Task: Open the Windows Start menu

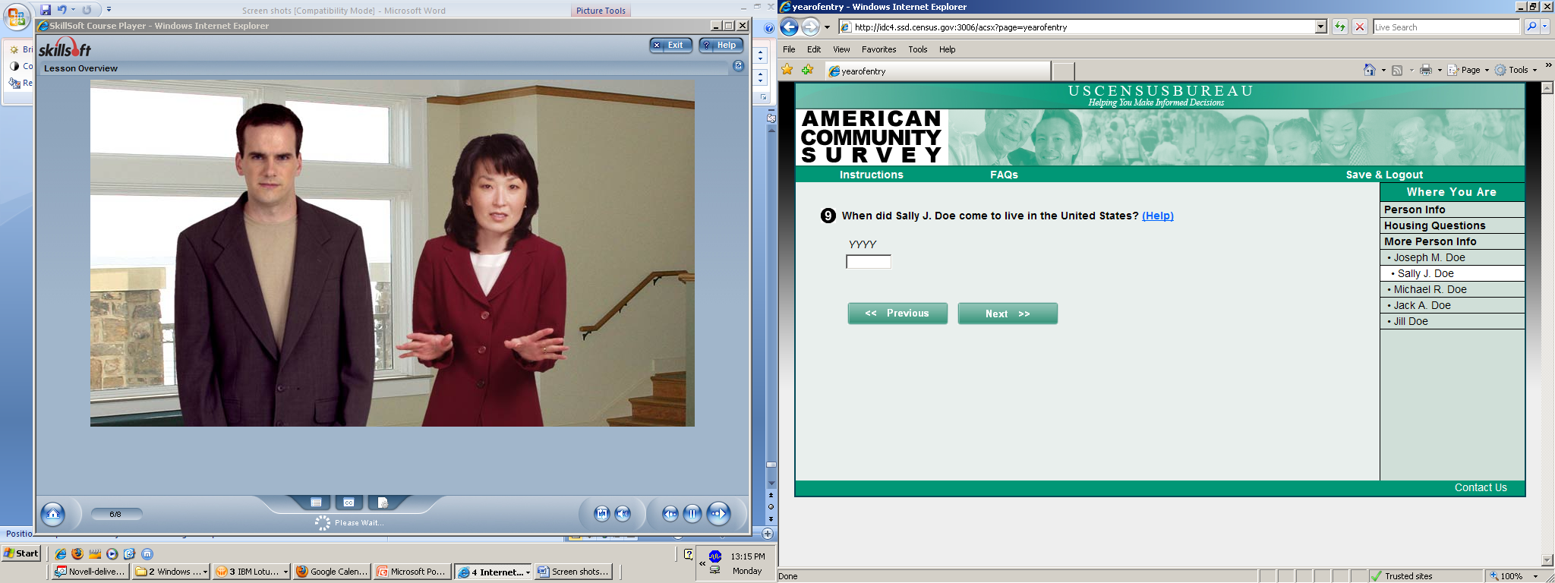Action: 21,553
